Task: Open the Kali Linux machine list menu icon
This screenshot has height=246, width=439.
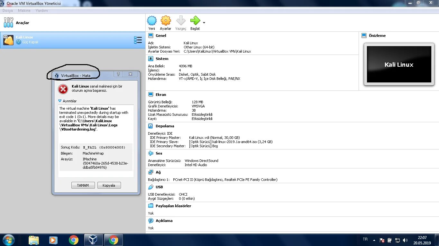Action: [x=138, y=40]
